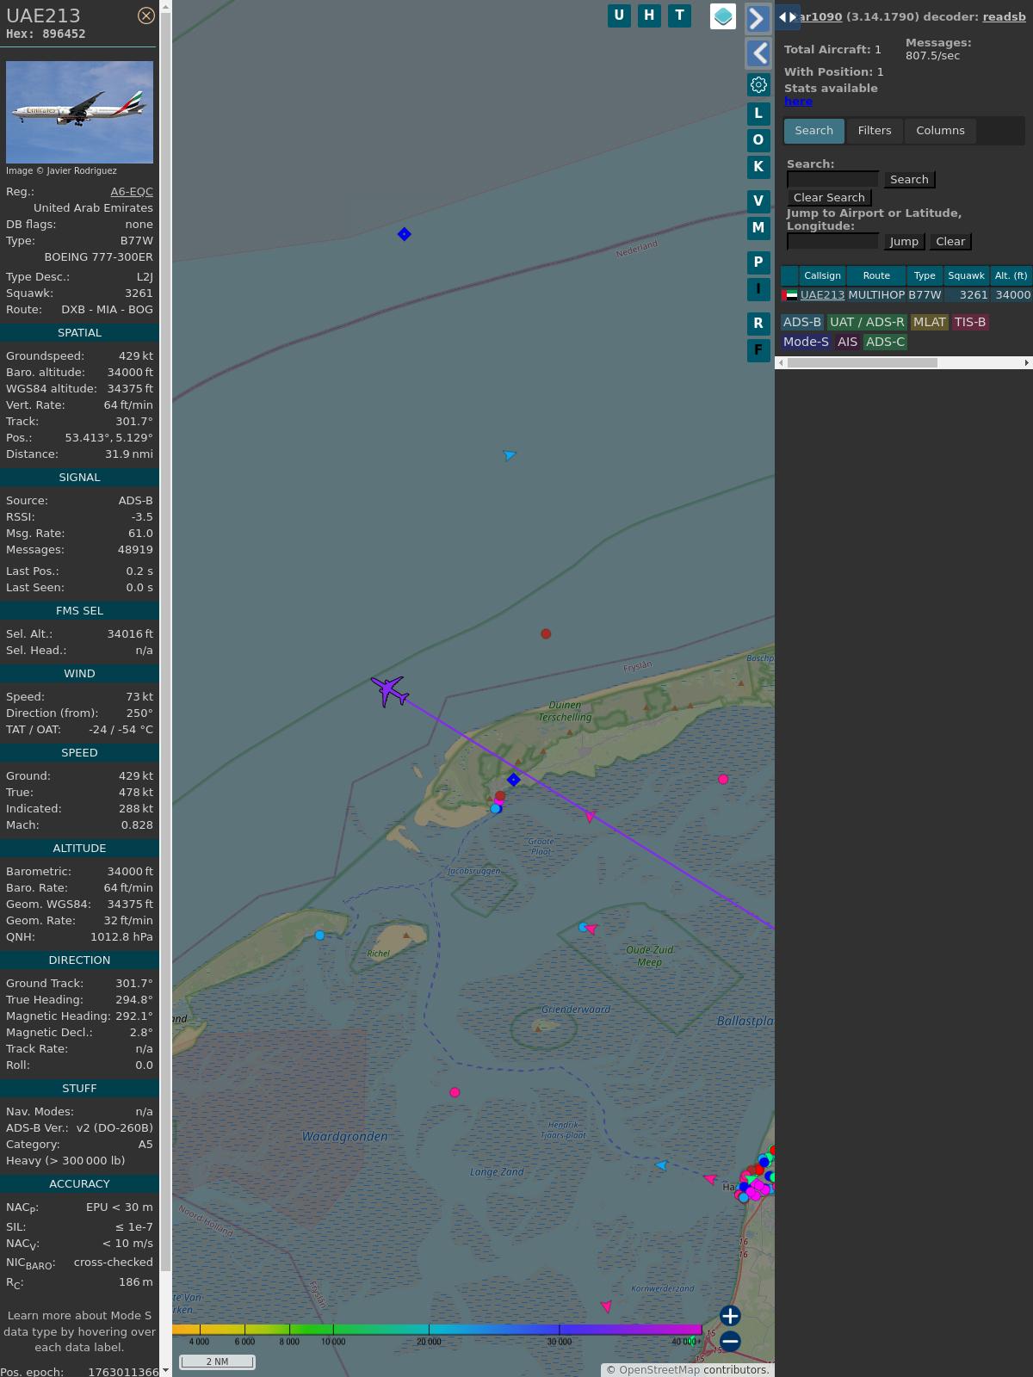Toggle the L labels button
Screen dimensions: 1033x1377
(x=758, y=114)
